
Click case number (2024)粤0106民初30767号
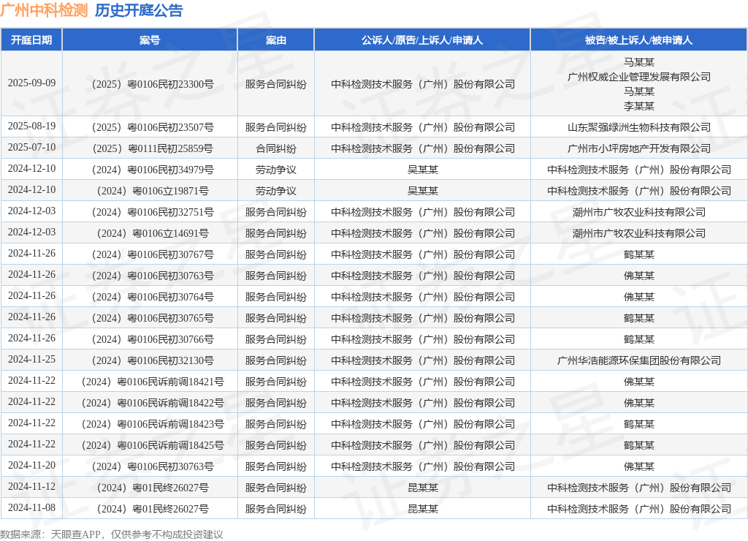pyautogui.click(x=153, y=254)
